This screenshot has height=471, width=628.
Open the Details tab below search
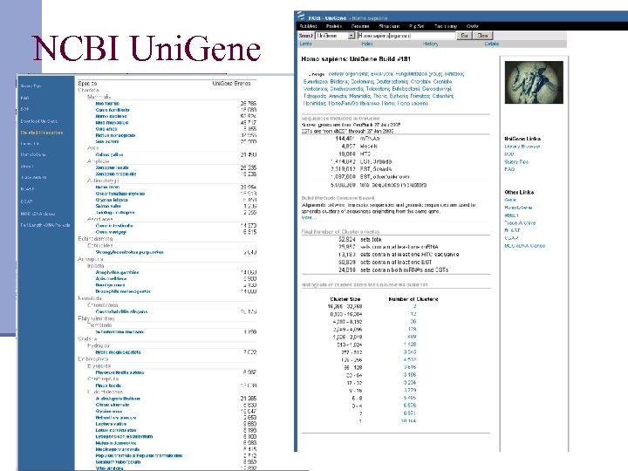coord(491,44)
